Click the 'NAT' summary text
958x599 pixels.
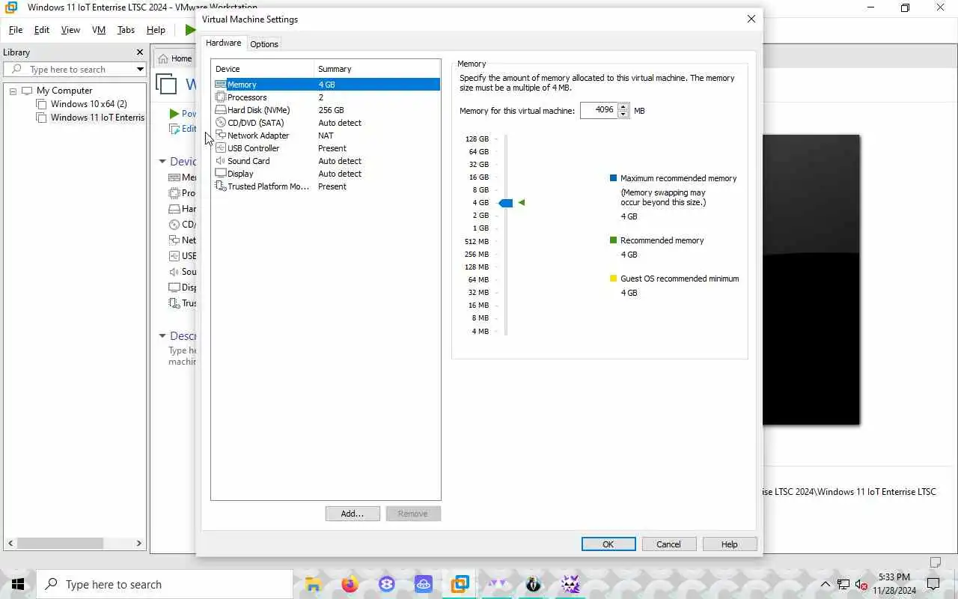coord(326,136)
